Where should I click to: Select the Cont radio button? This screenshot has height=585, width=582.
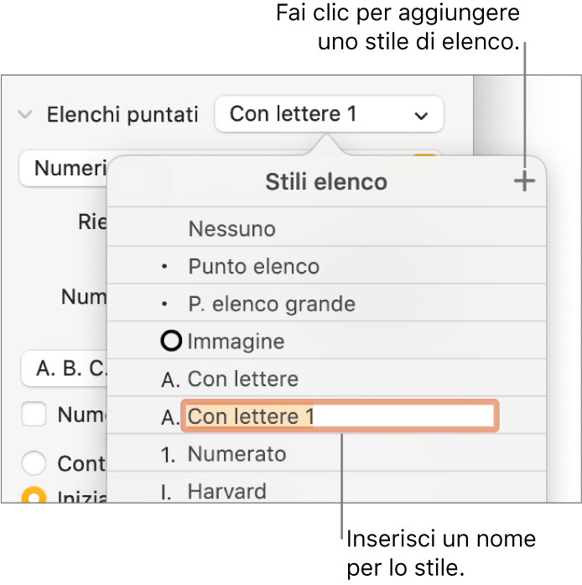coord(34,463)
